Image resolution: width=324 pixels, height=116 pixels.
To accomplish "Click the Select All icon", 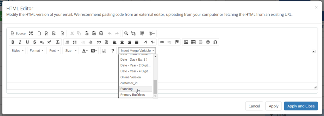I will (x=142, y=34).
